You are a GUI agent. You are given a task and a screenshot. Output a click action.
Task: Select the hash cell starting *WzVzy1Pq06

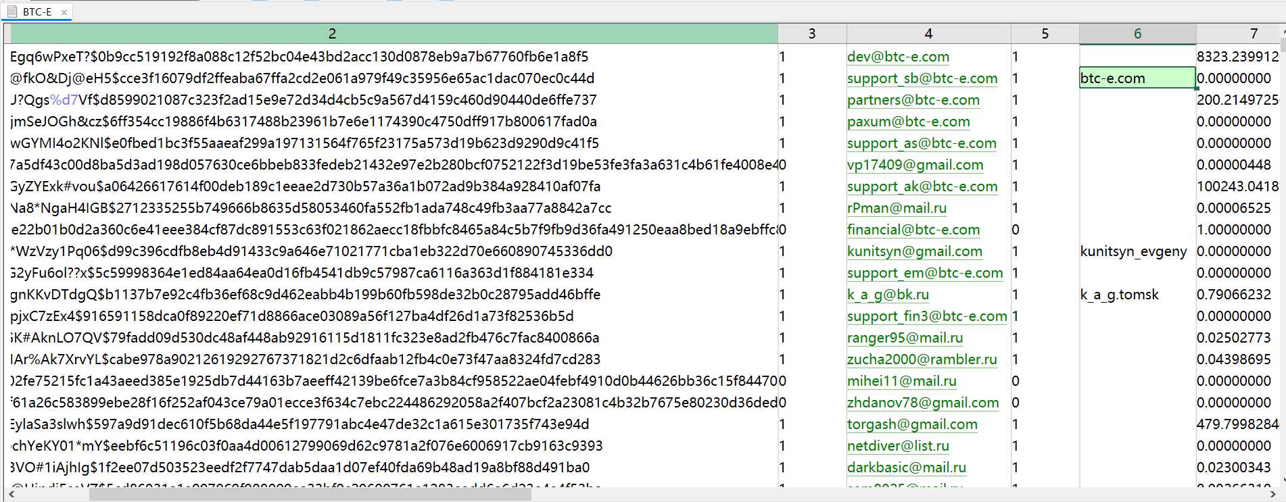click(x=394, y=251)
